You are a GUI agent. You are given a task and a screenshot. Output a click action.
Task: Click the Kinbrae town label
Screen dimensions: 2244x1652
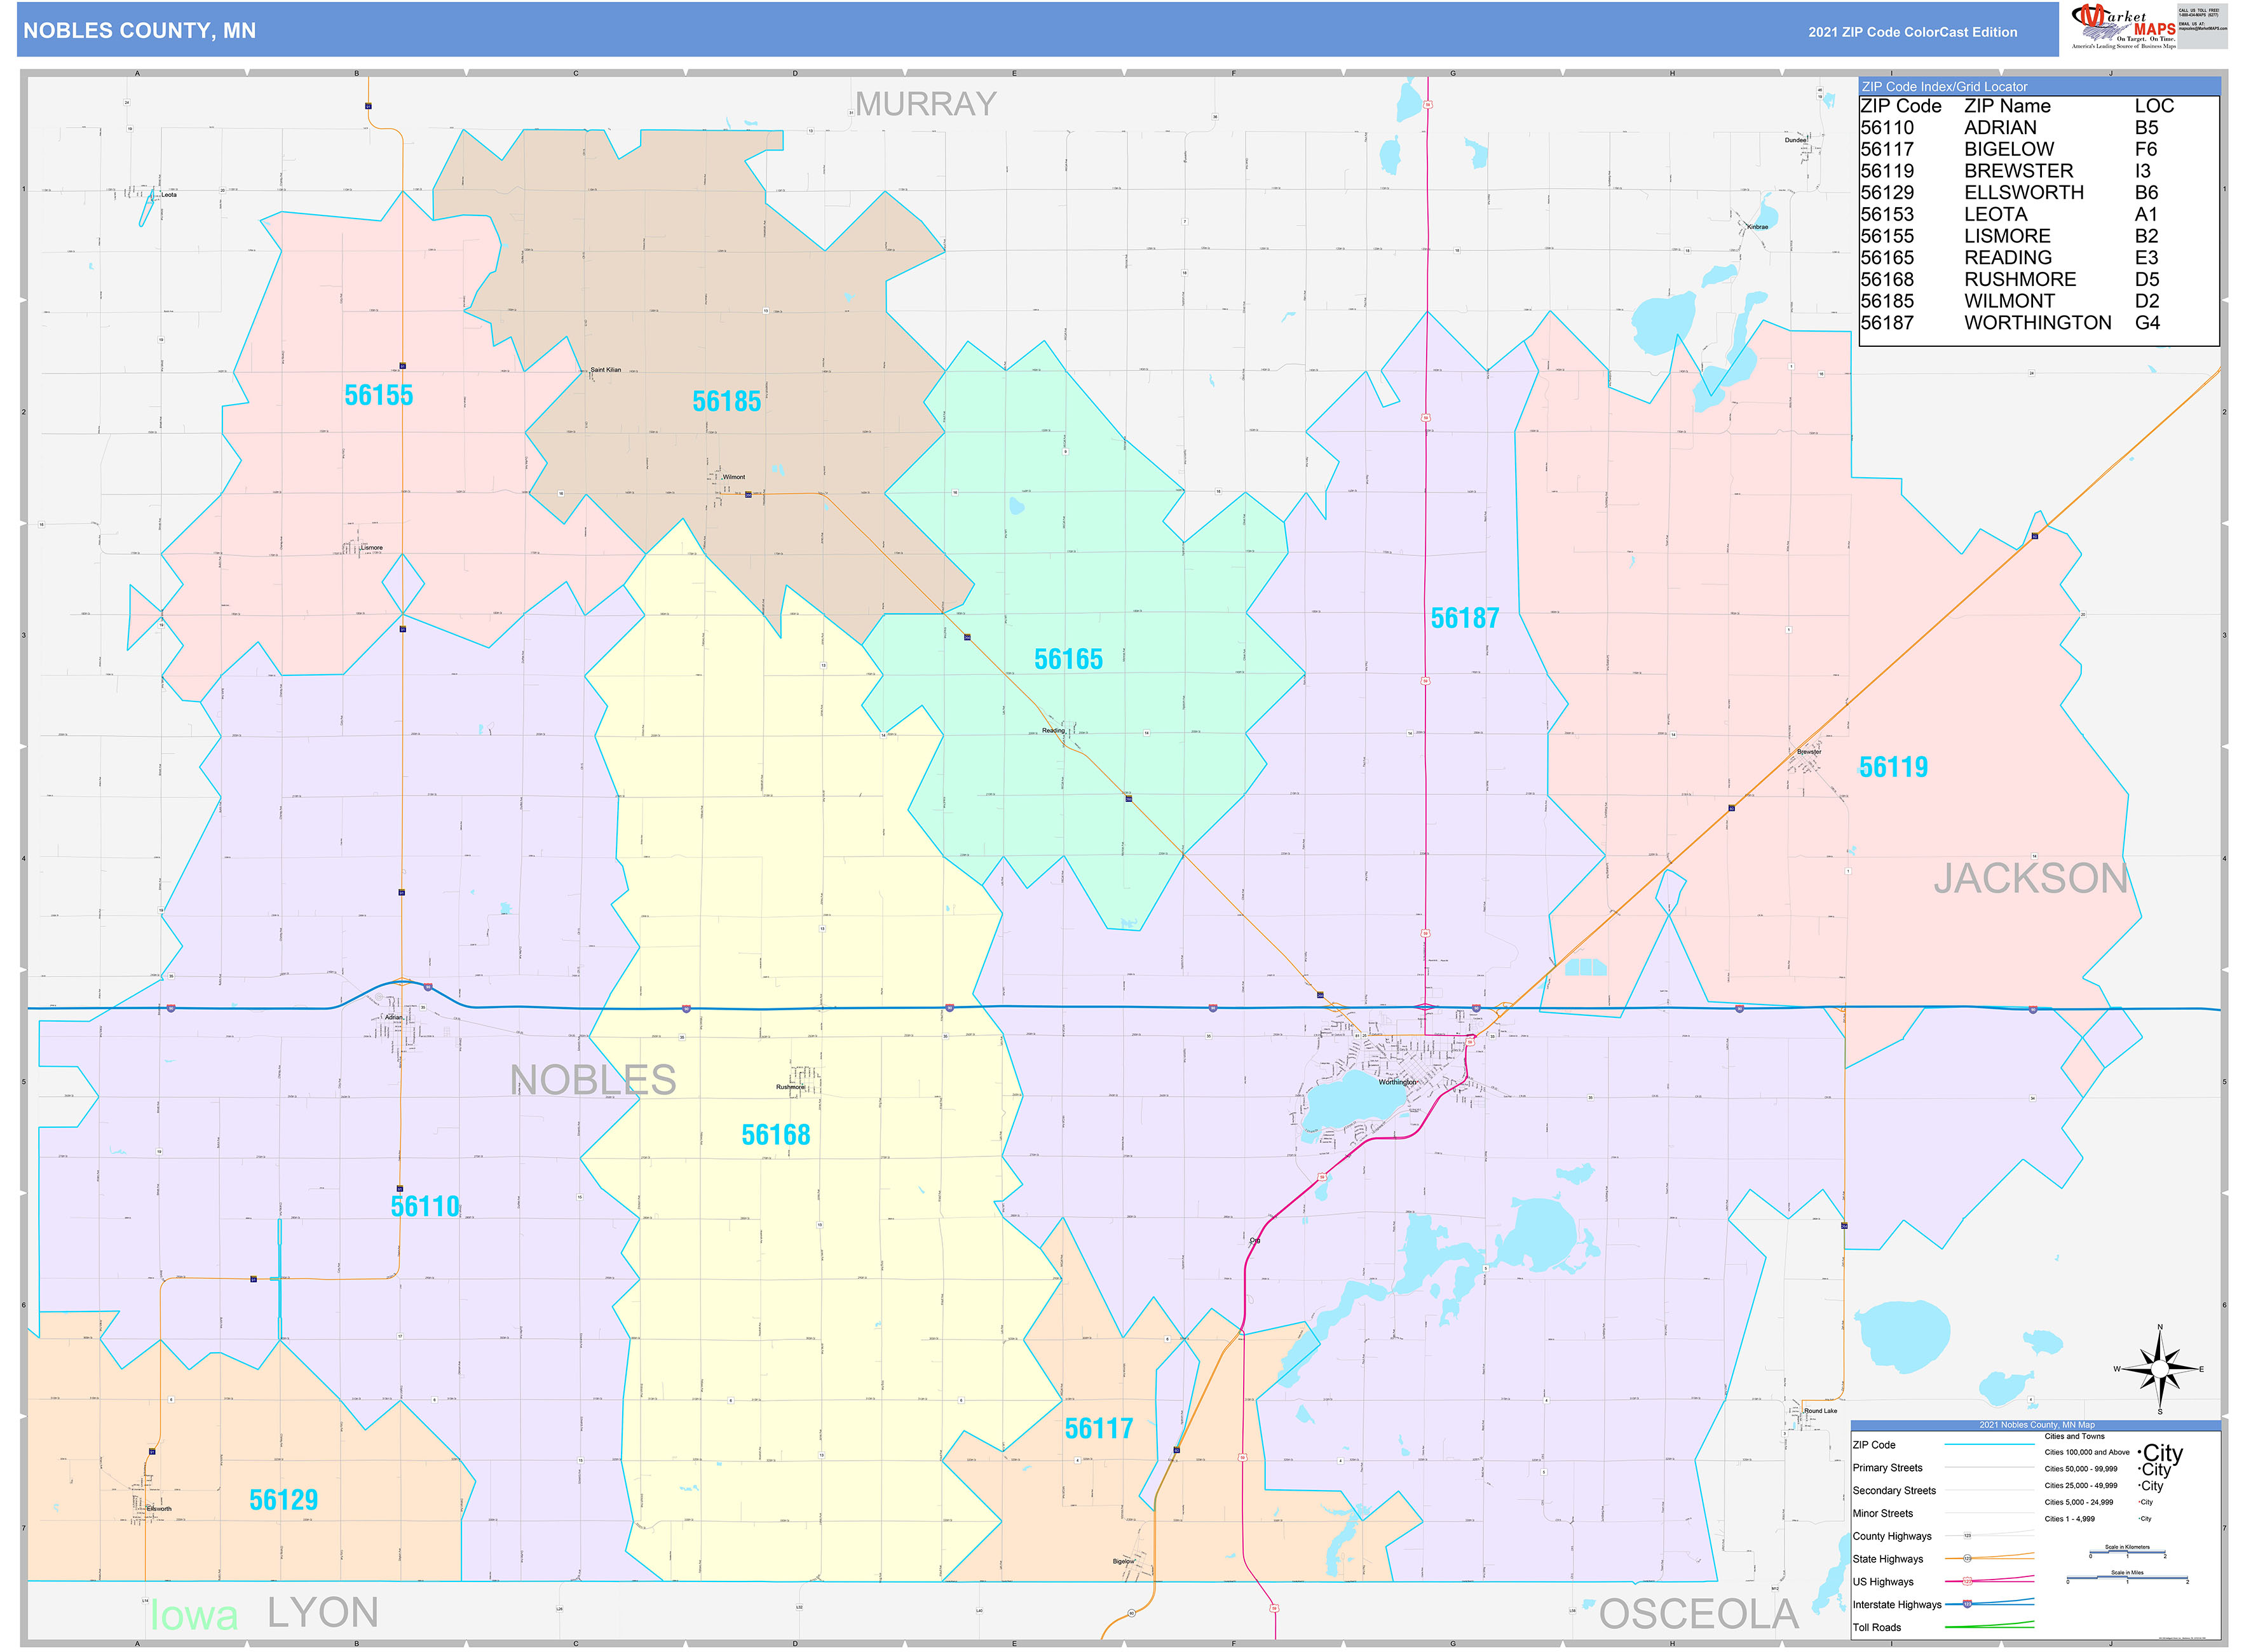[1757, 227]
